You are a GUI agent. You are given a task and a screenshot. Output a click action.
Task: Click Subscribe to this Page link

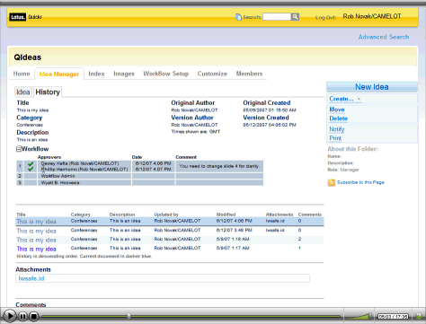pyautogui.click(x=360, y=182)
